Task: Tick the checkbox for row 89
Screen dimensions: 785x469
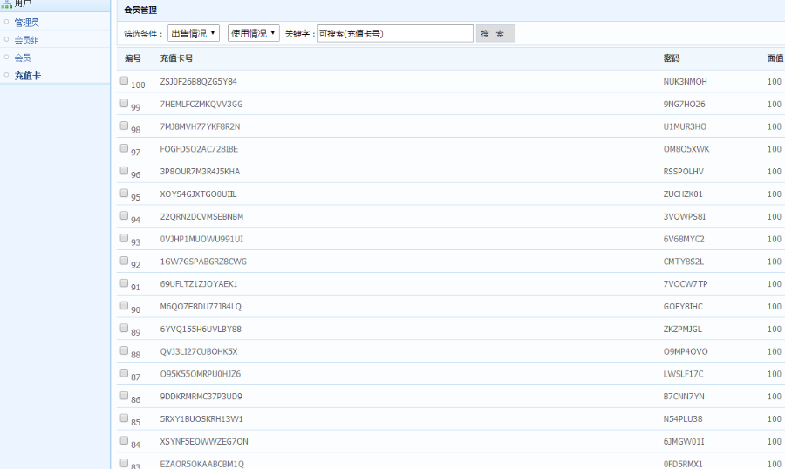Action: [x=124, y=329]
